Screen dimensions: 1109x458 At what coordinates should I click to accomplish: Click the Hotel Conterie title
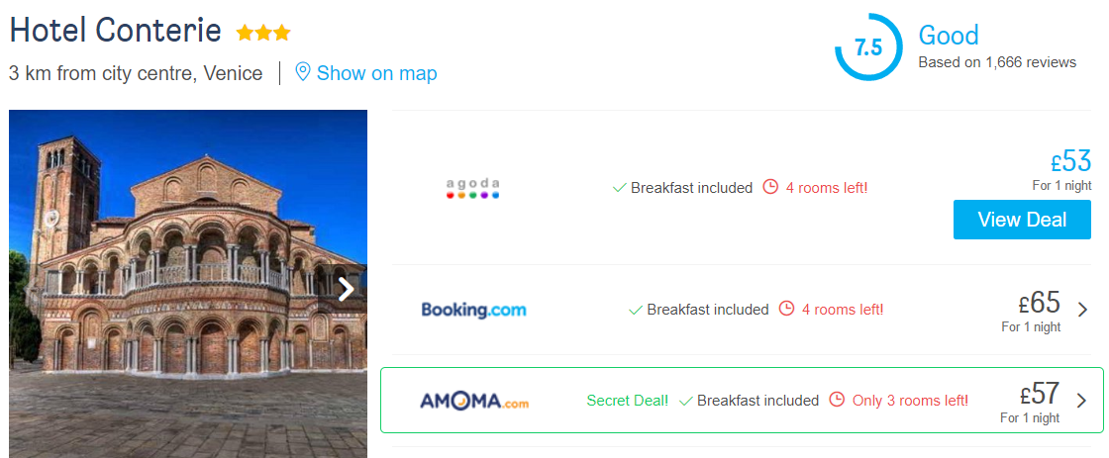(115, 31)
